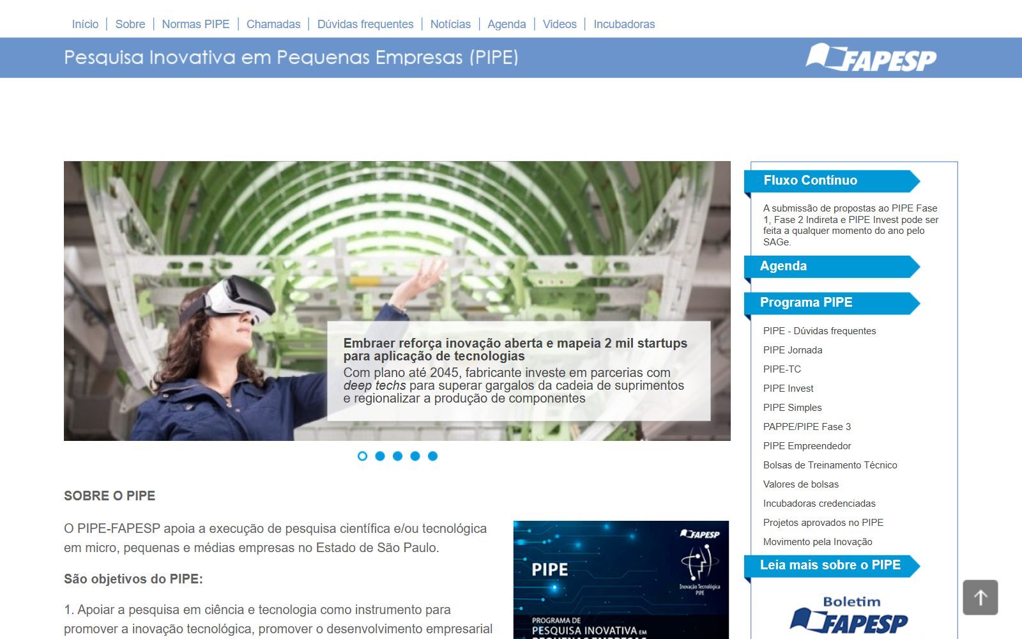Open the Notícias menu item
Image resolution: width=1022 pixels, height=639 pixels.
coord(450,24)
